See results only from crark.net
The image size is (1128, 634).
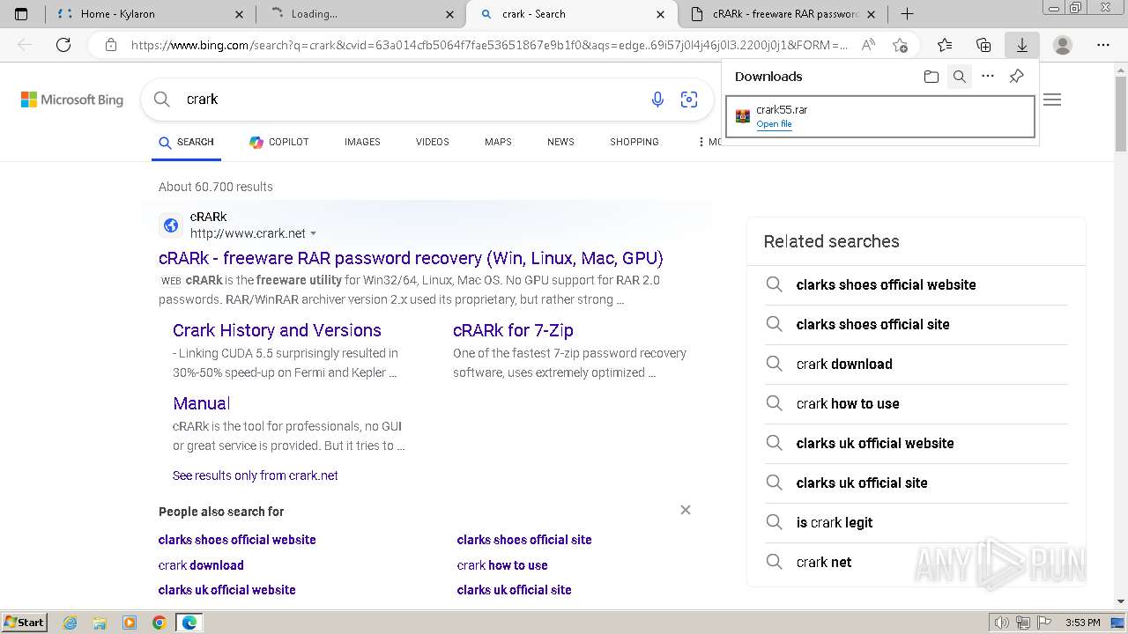[x=256, y=475]
